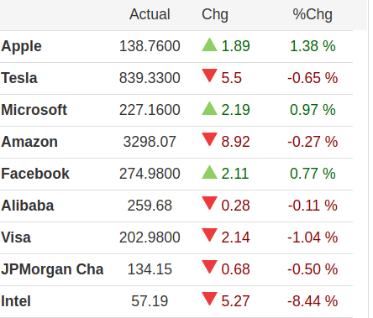Click the red down triangle beside Alibaba
The height and width of the screenshot is (318, 373).
tap(209, 203)
